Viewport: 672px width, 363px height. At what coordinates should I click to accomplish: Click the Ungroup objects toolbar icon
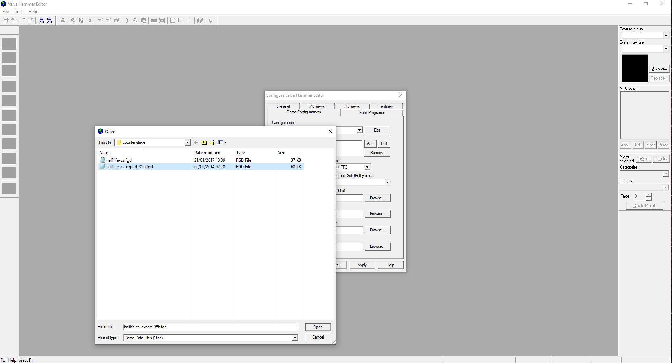click(x=81, y=21)
